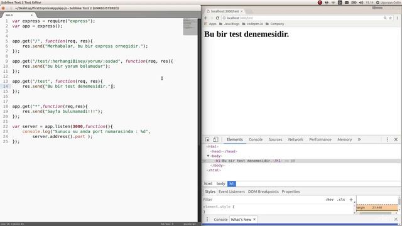Click the page heading "Bu bir test denemesidir."
Viewport: 402px width, 226px height.
click(x=246, y=34)
